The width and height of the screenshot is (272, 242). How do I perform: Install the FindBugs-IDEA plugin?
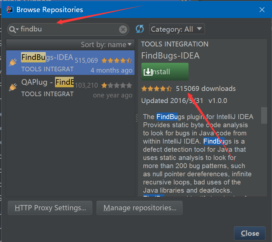pyautogui.click(x=165, y=72)
